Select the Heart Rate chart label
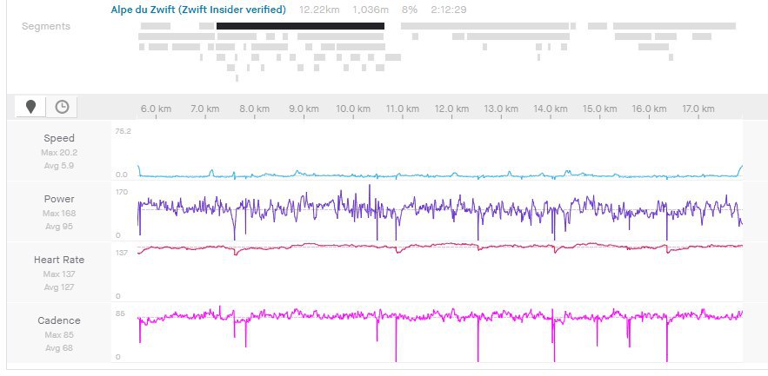This screenshot has height=376, width=768. point(59,260)
